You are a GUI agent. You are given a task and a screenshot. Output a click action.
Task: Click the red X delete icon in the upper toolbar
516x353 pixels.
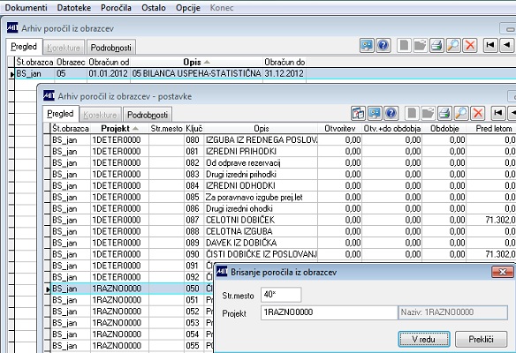[x=470, y=45]
